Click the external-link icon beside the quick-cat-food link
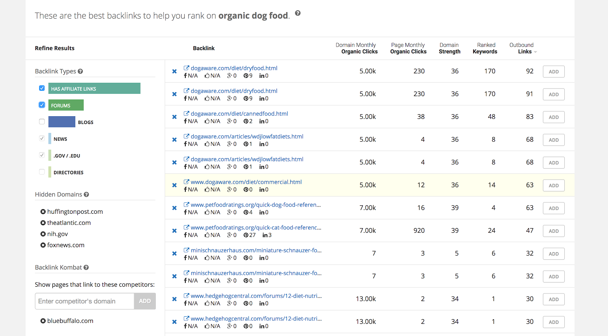Screen dimensions: 608x336 tap(186, 227)
